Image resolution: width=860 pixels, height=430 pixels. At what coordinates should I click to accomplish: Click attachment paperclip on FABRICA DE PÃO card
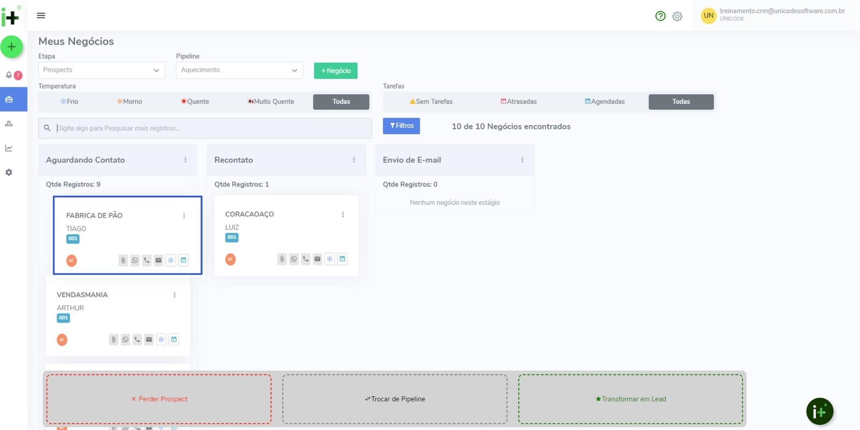pos(123,261)
